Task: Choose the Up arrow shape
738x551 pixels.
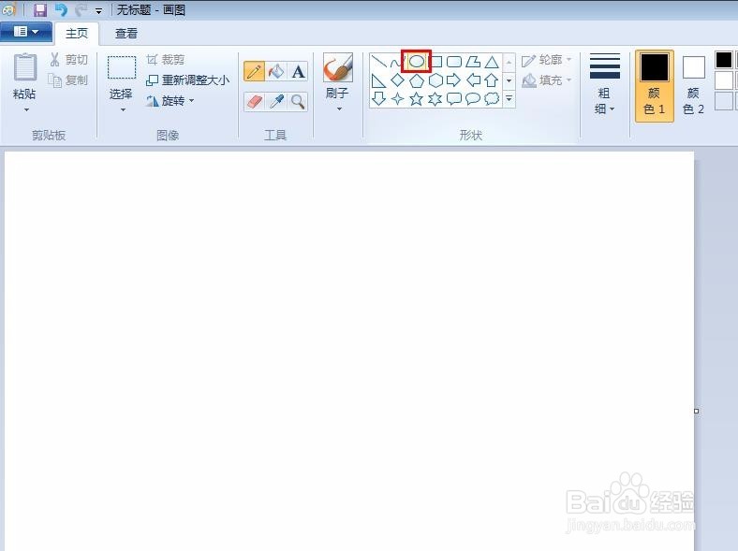Action: tap(492, 80)
